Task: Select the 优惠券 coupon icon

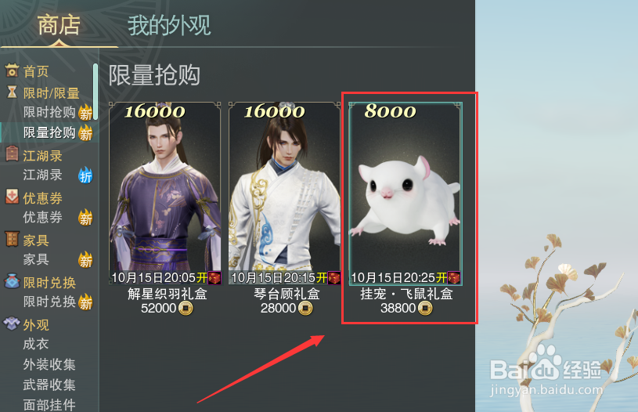Action: [12, 197]
